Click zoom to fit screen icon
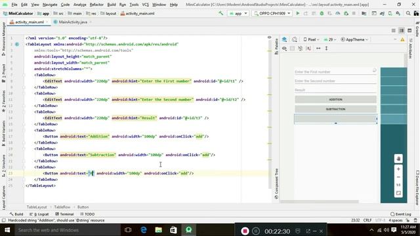 pyautogui.click(x=398, y=193)
